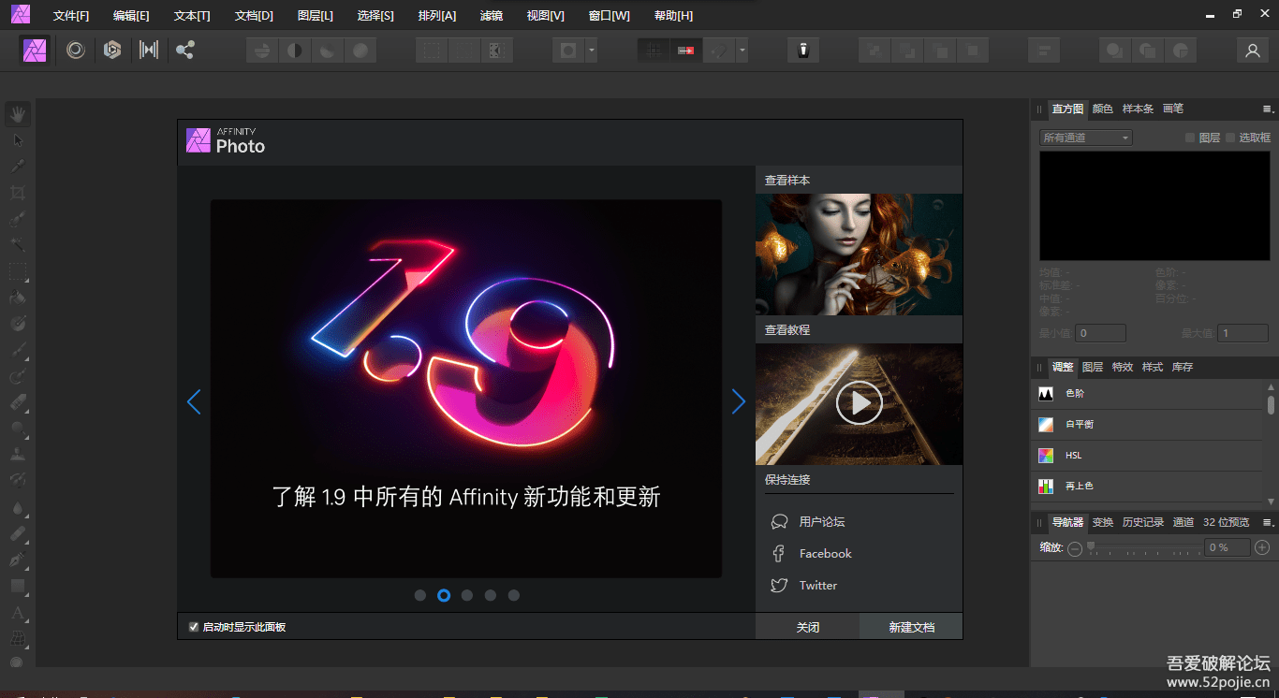Enable the 图层 checkbox in histogram panel
1279x698 pixels.
pyautogui.click(x=1190, y=138)
